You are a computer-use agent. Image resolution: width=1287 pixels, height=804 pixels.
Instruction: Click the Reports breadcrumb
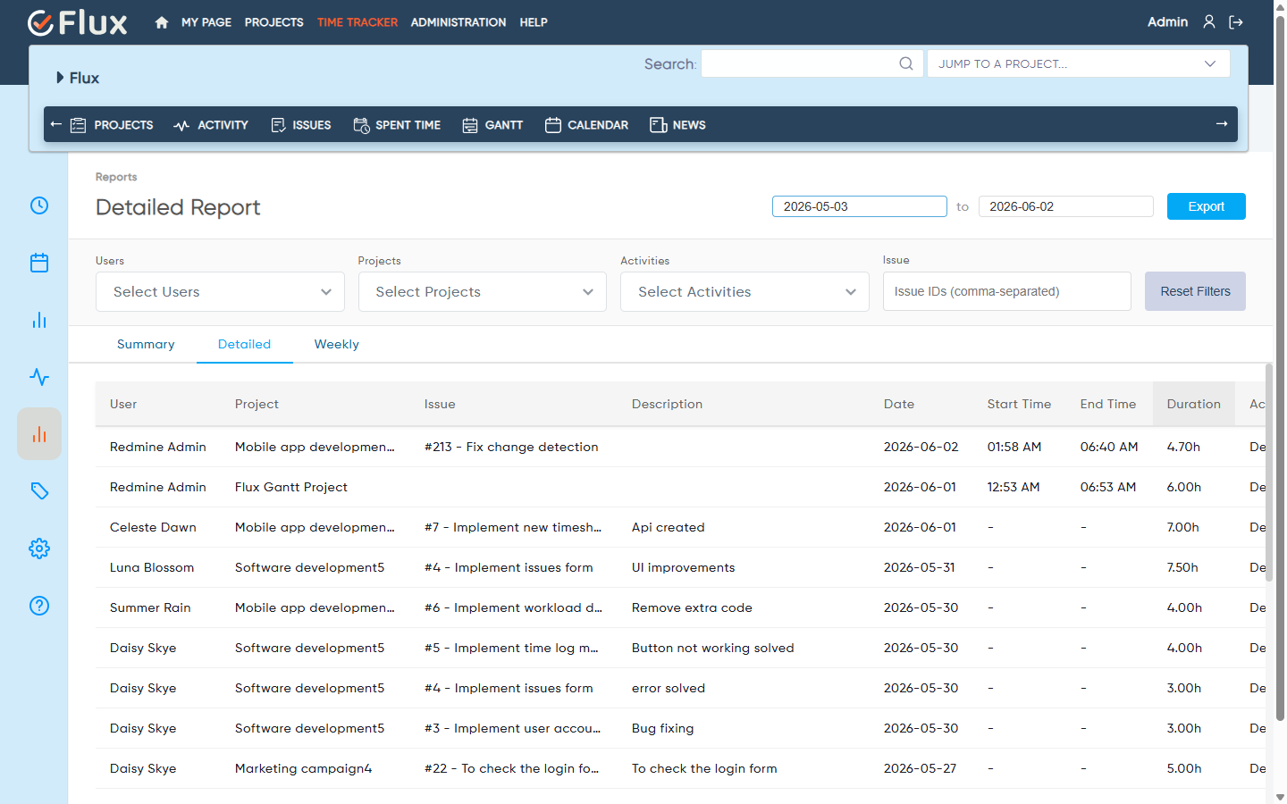pyautogui.click(x=116, y=177)
